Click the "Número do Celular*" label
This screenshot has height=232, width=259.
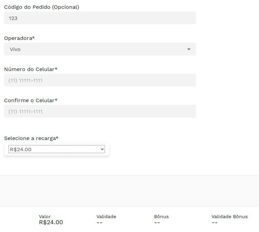click(x=31, y=69)
